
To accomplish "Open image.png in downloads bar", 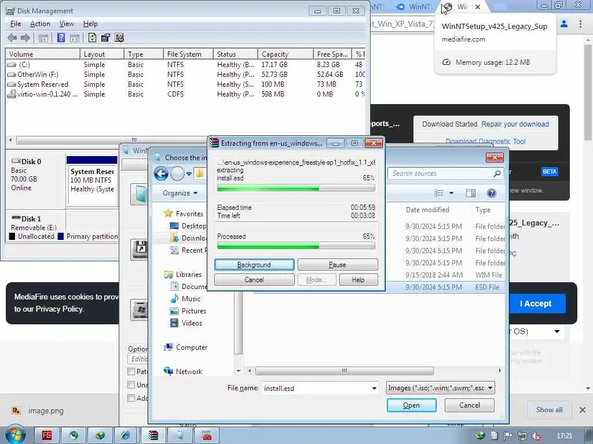I will 38,410.
